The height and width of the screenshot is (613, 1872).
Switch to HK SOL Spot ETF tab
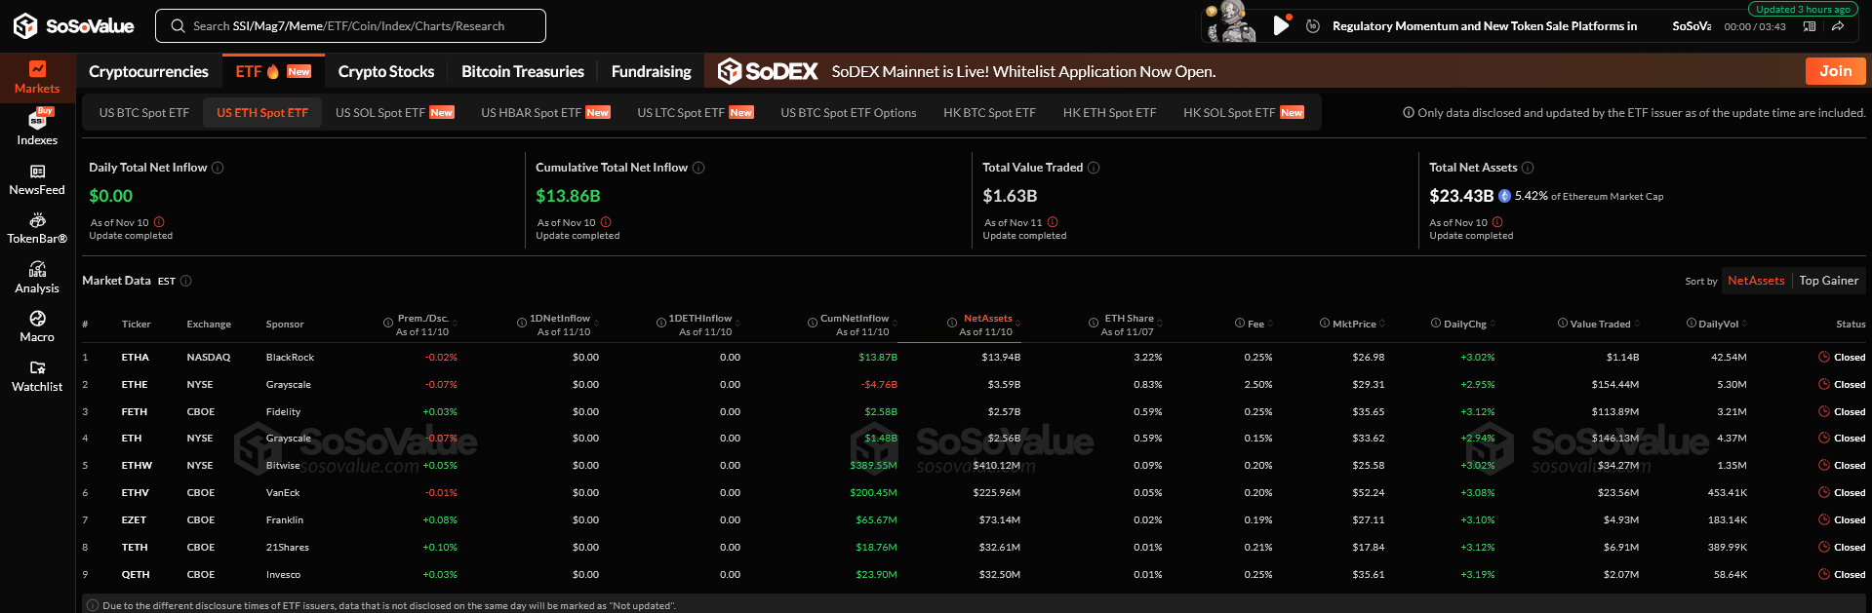pos(1244,113)
